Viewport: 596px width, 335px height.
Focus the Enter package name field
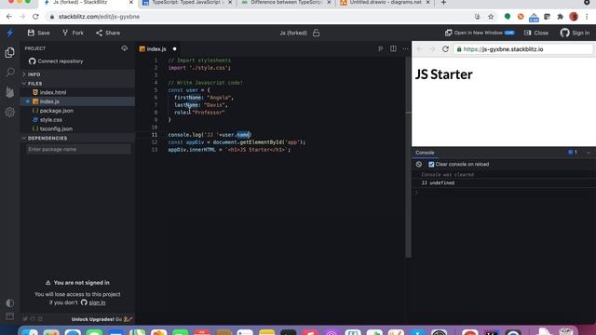pyautogui.click(x=78, y=149)
